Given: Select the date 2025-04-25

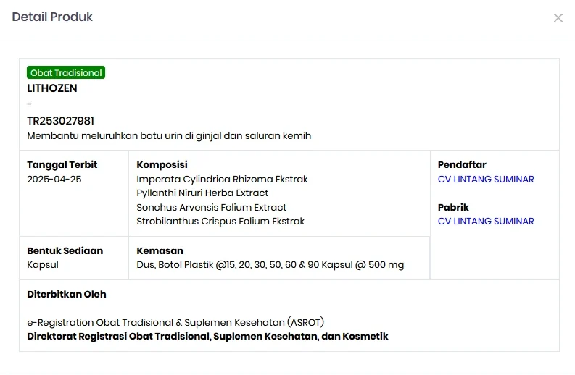Looking at the screenshot, I should coord(54,180).
